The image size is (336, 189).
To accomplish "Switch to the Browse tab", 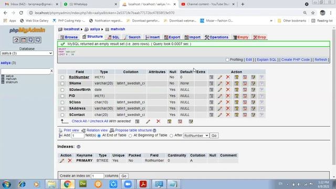I will point(69,37).
